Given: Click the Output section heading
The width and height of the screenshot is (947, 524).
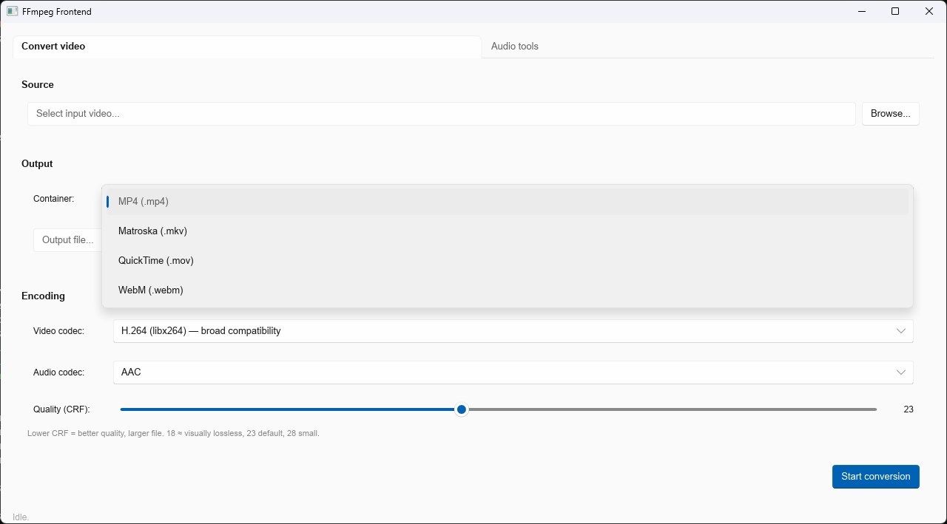Looking at the screenshot, I should point(37,164).
